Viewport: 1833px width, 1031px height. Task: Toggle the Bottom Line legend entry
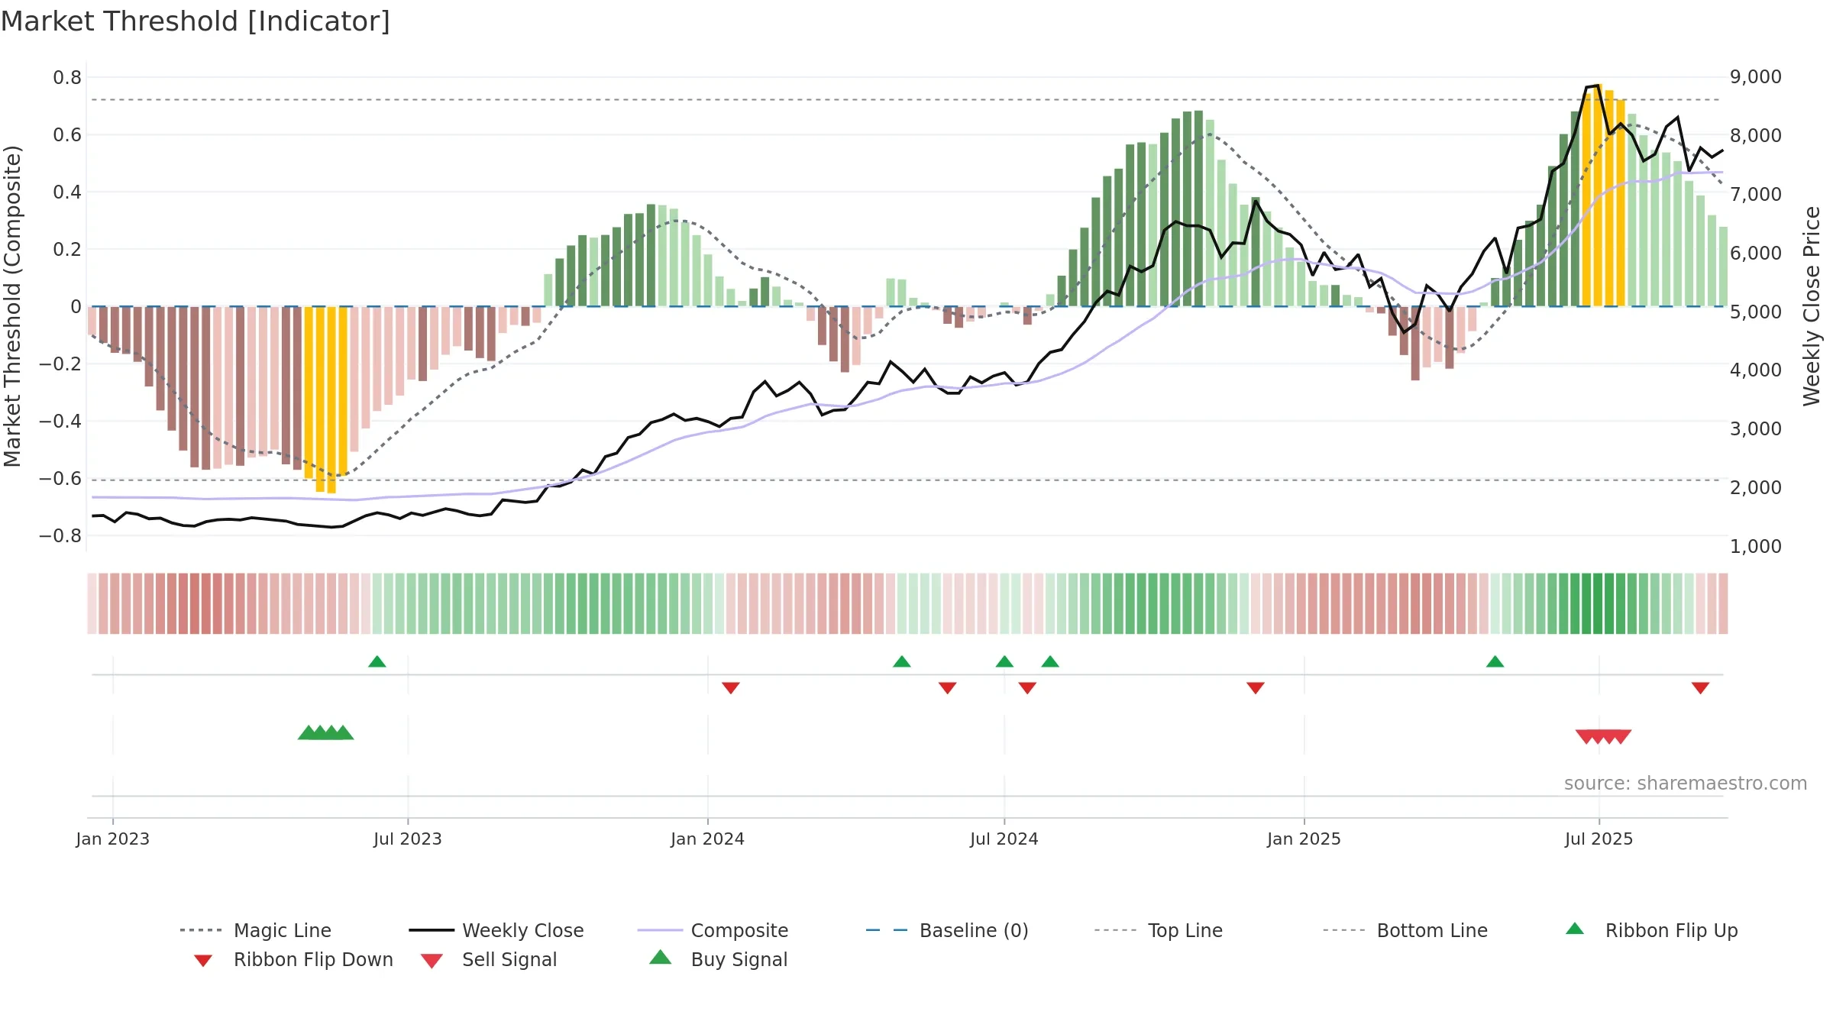(x=1405, y=930)
